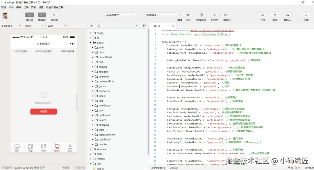Viewport: 314px width, 170px height.
Task: Toggle the debugger panel button
Action: (x=54, y=15)
